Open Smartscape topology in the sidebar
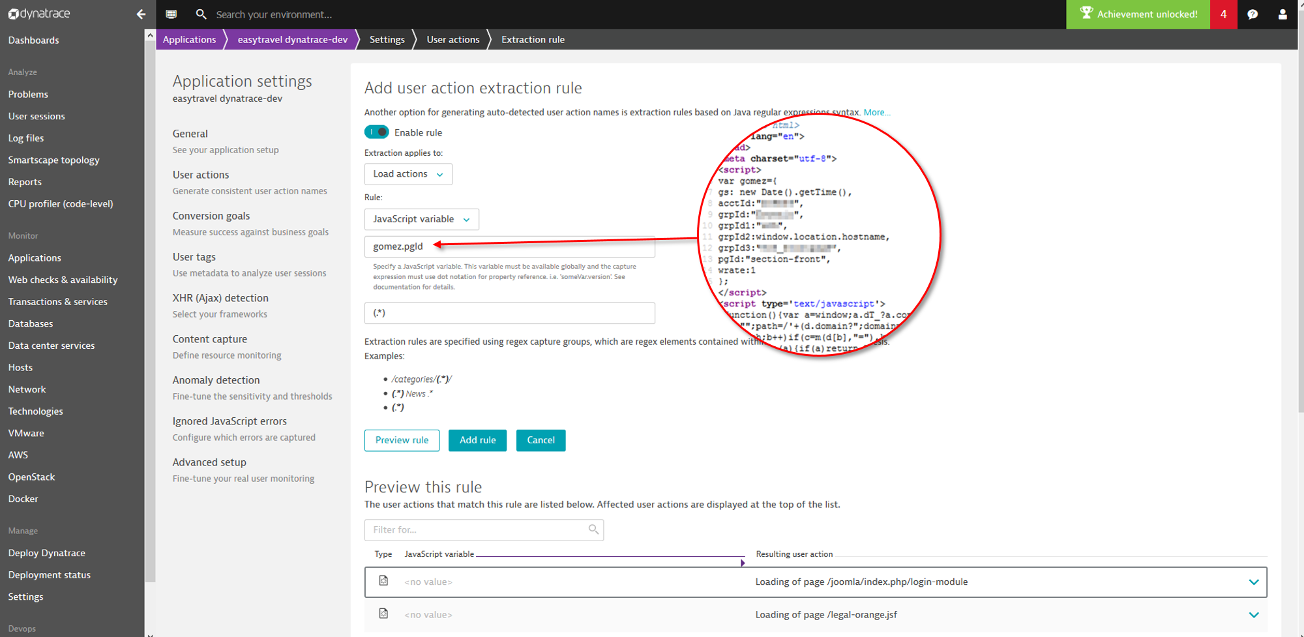 click(53, 160)
